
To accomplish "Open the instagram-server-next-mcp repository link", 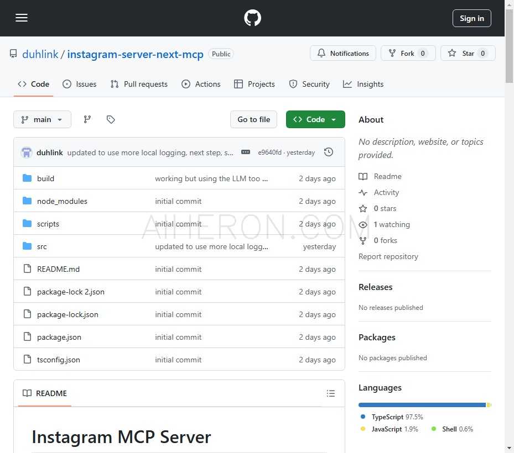I will [x=135, y=54].
